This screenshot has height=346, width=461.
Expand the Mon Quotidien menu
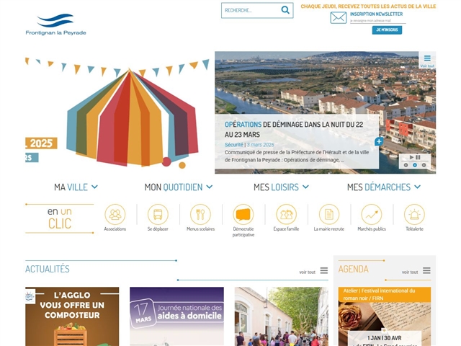click(179, 187)
